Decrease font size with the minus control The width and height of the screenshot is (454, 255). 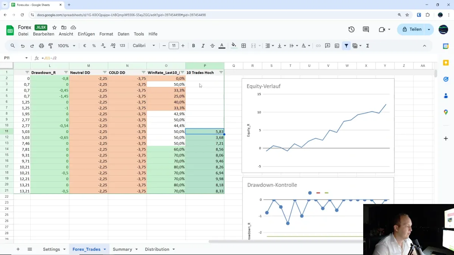(164, 45)
